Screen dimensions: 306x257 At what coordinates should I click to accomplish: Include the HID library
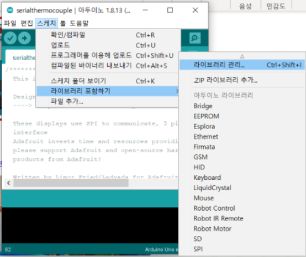(242, 167)
